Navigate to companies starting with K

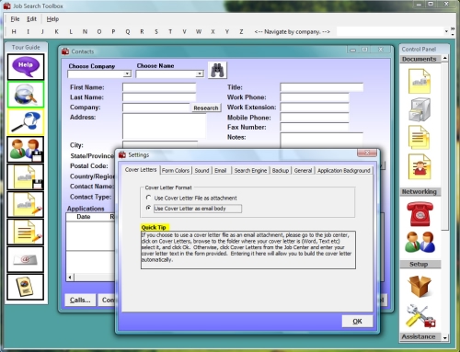coord(57,31)
